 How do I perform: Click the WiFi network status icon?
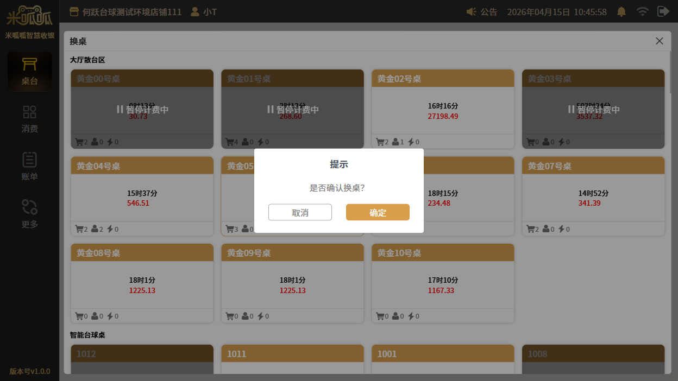point(642,11)
